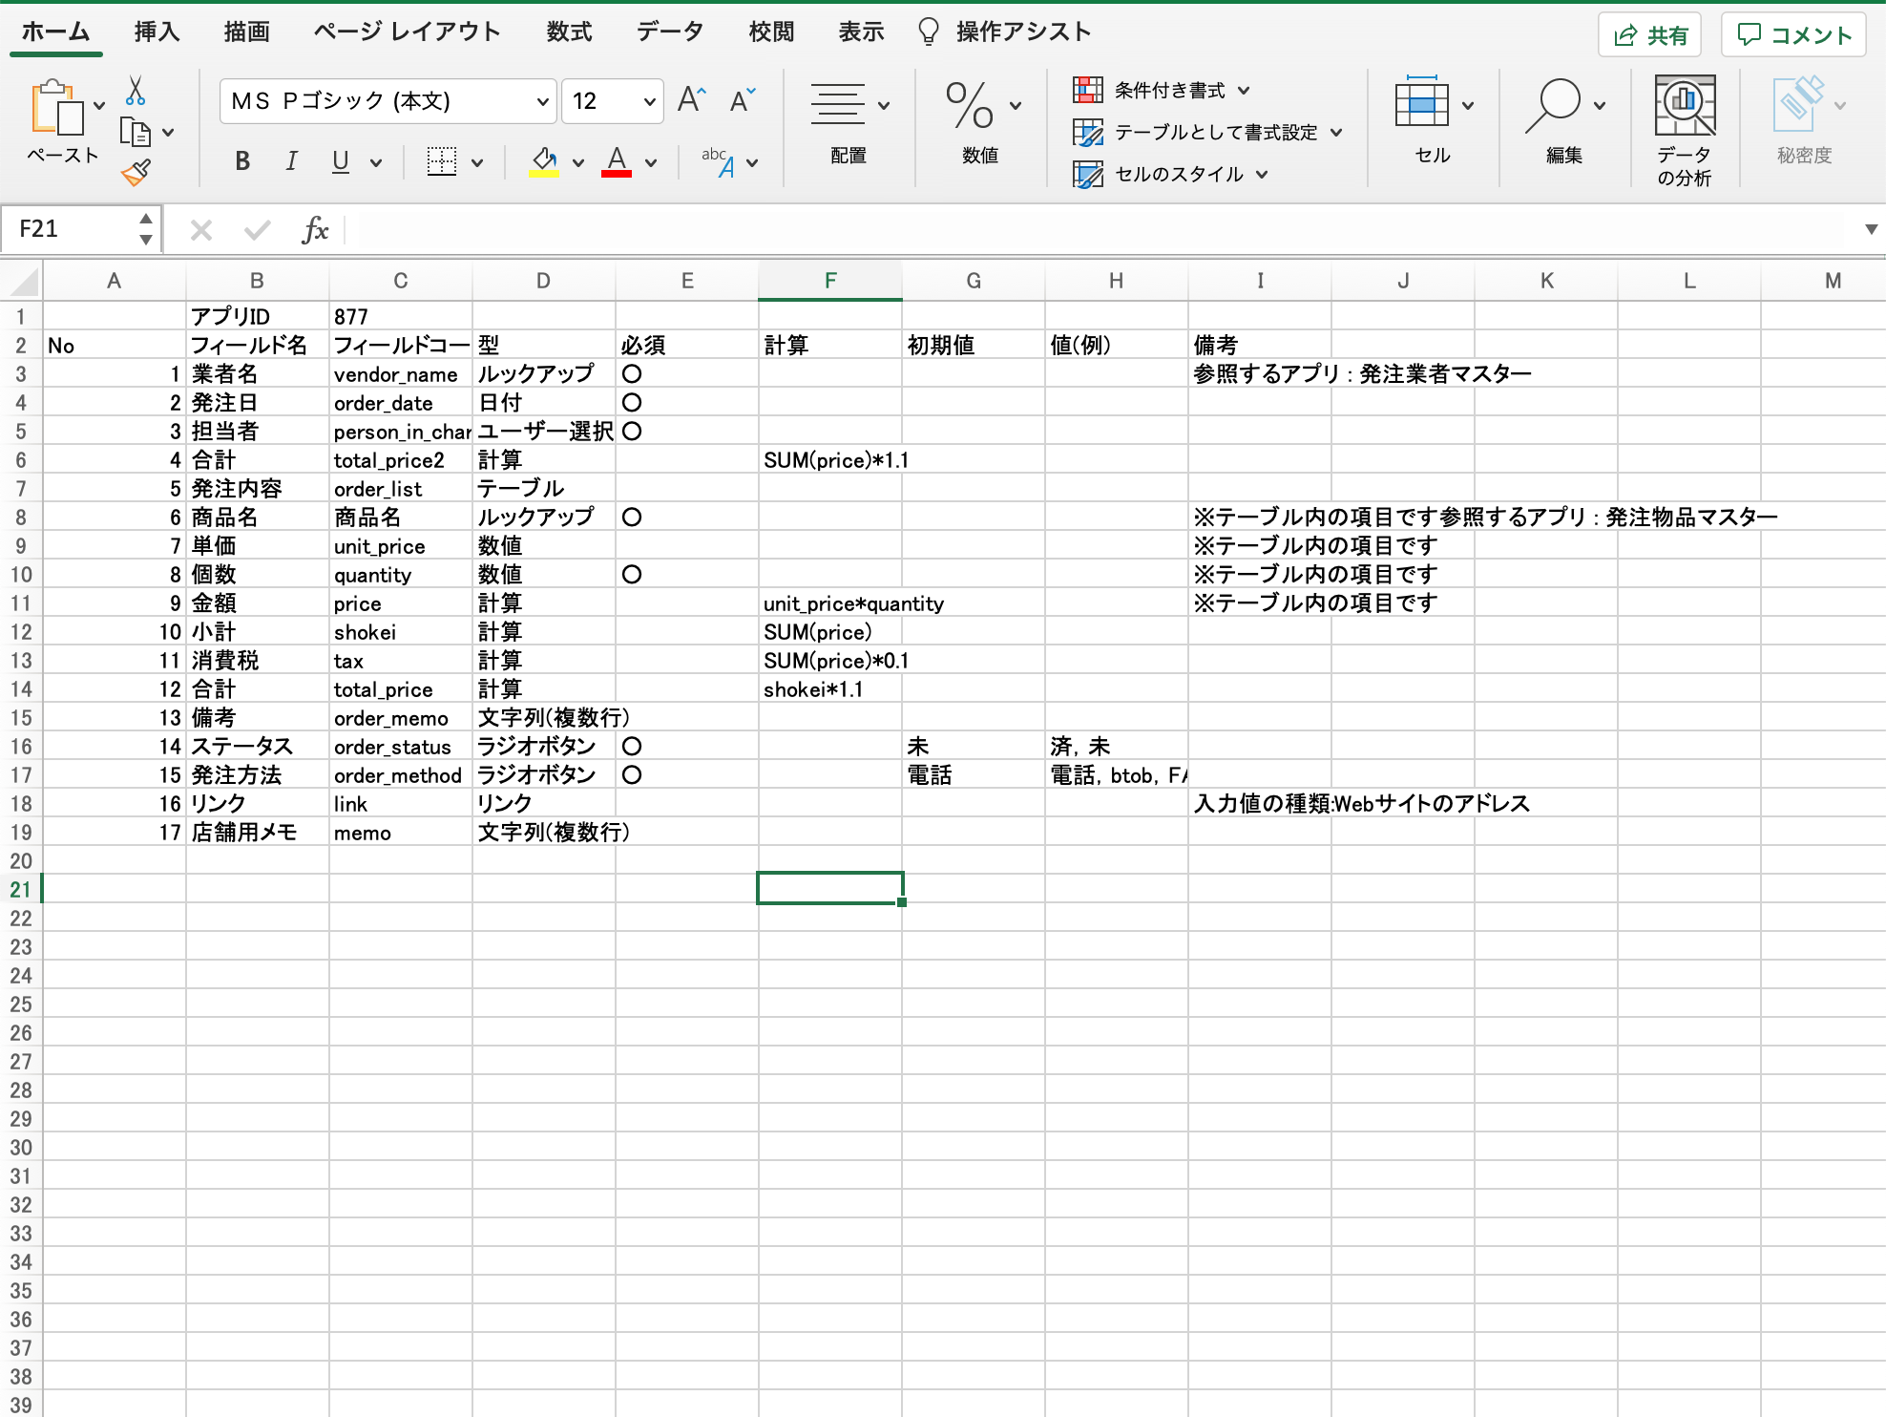This screenshot has height=1417, width=1886.
Task: Open the font name dropdown
Action: (542, 101)
